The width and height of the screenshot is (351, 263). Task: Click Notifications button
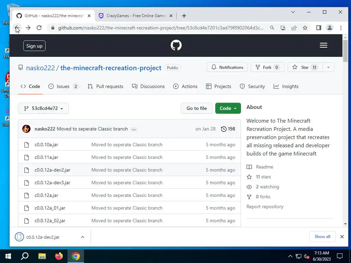coord(227,67)
